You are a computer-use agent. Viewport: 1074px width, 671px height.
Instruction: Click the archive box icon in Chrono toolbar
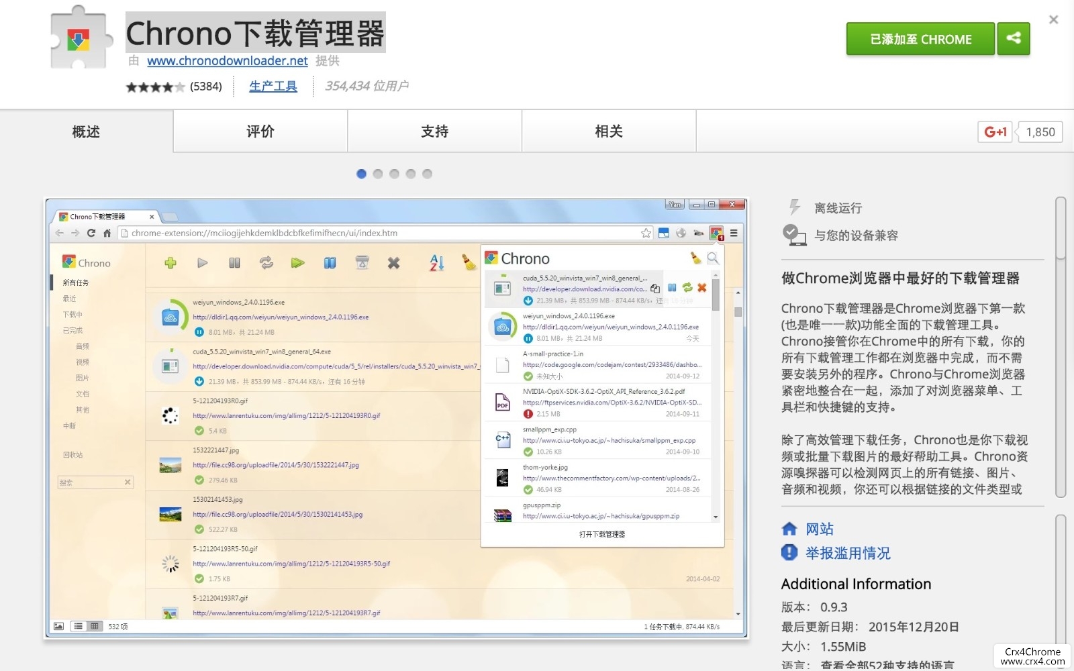[362, 262]
